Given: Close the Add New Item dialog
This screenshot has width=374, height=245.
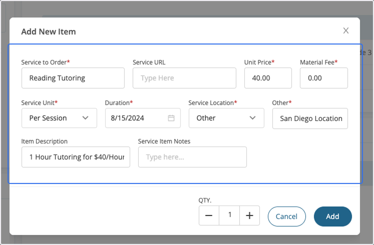Looking at the screenshot, I should pyautogui.click(x=346, y=31).
